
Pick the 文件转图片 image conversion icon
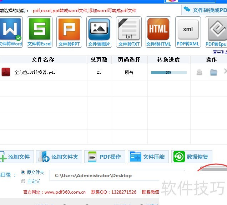click(x=99, y=32)
